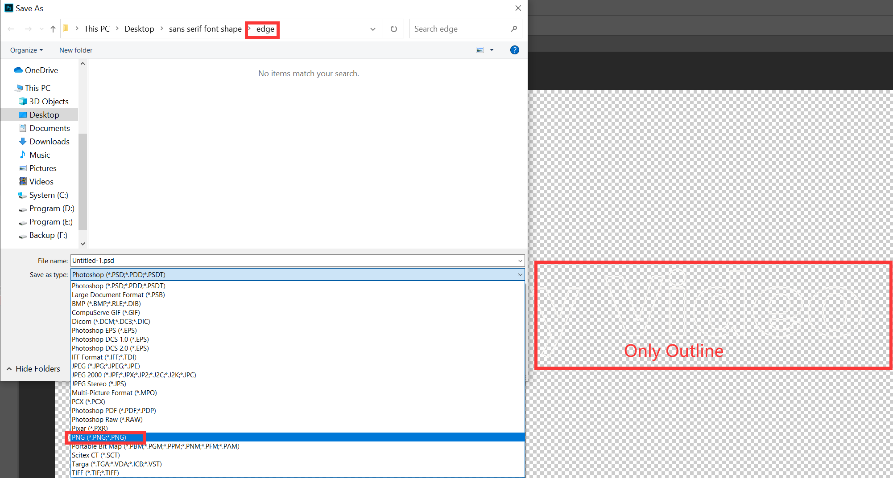Open the Help button
Image resolution: width=893 pixels, height=478 pixels.
[x=514, y=50]
